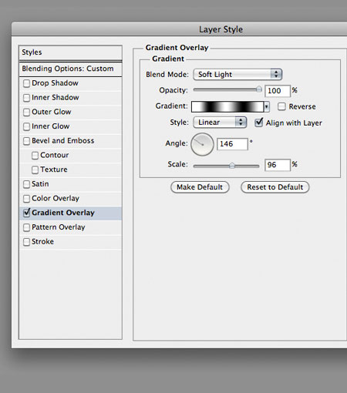Enable the Stroke checkbox
Image resolution: width=347 pixels, height=393 pixels.
point(26,242)
